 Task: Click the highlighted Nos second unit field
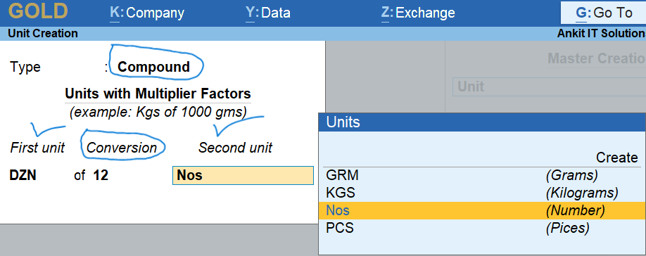[x=243, y=176]
